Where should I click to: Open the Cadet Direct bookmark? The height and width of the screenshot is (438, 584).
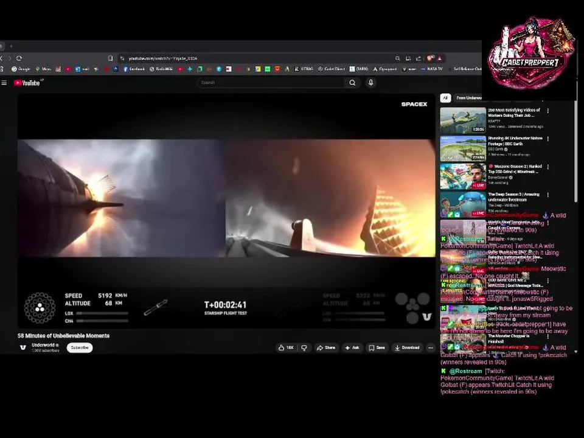pos(332,69)
